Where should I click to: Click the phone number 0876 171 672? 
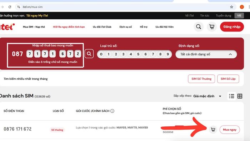(17, 129)
